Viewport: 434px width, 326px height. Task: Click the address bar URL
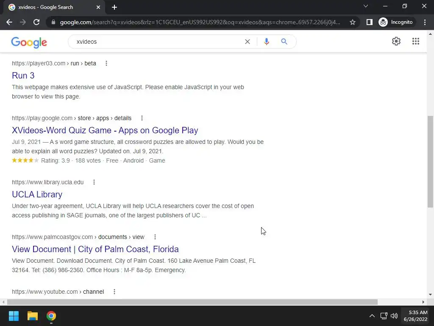(200, 22)
